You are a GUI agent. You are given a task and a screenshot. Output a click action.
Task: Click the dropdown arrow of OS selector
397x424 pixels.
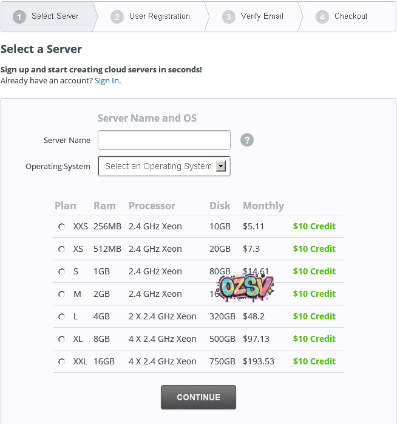pyautogui.click(x=221, y=166)
